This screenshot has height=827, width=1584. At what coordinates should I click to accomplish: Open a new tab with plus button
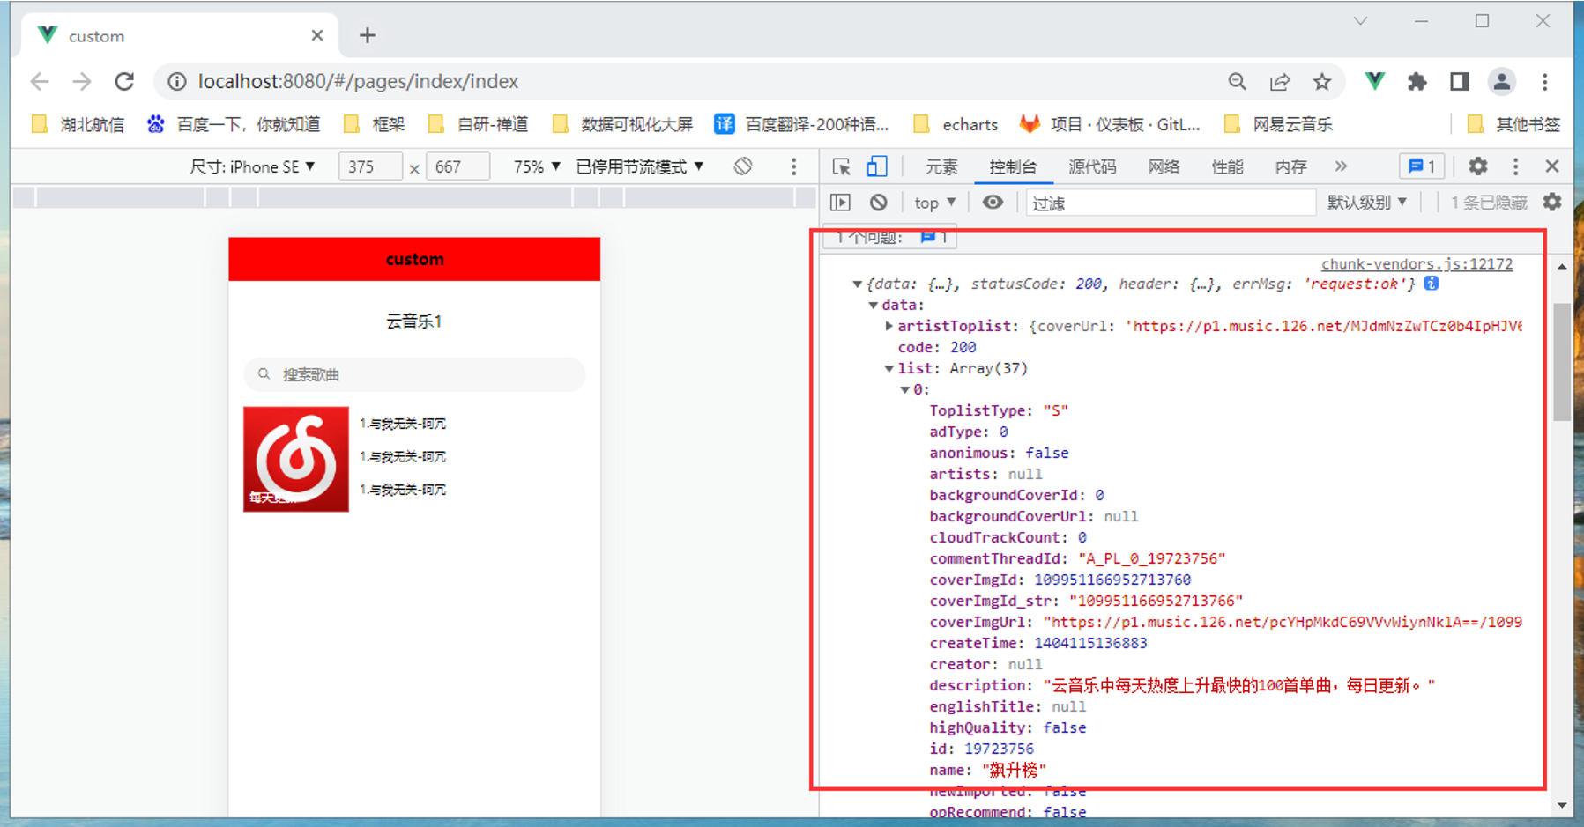click(x=368, y=35)
